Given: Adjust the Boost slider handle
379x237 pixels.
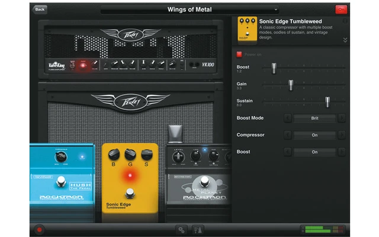Looking at the screenshot, I should [274, 68].
